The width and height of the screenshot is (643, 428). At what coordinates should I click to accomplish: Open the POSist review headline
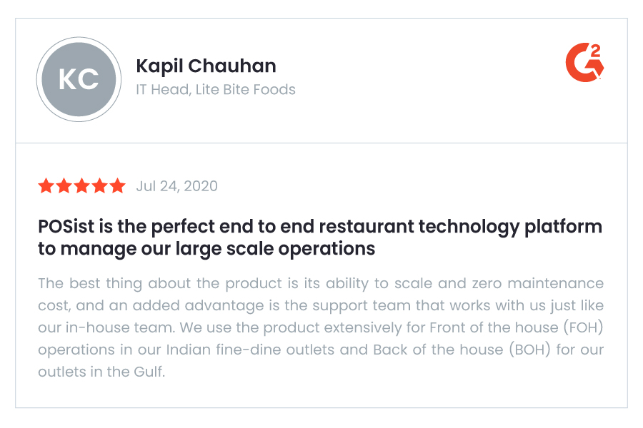coord(320,237)
